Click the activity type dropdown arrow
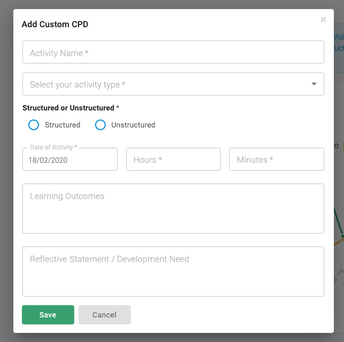Screen dimensions: 344x342 (x=314, y=84)
